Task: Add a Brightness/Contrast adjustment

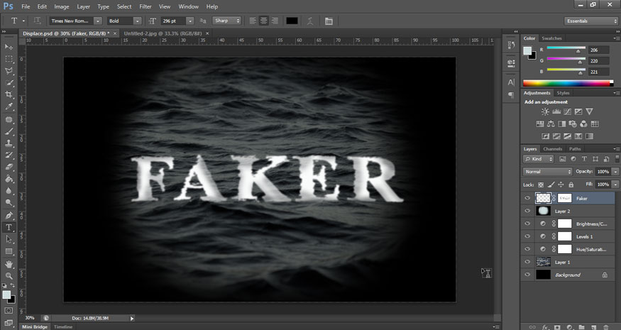Action: point(545,111)
